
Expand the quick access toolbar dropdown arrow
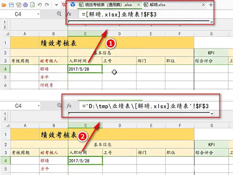[56, 5]
